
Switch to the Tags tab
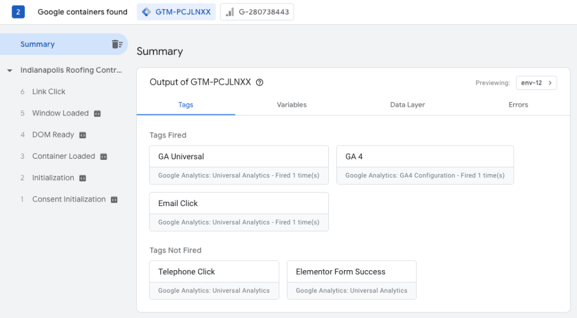(186, 105)
